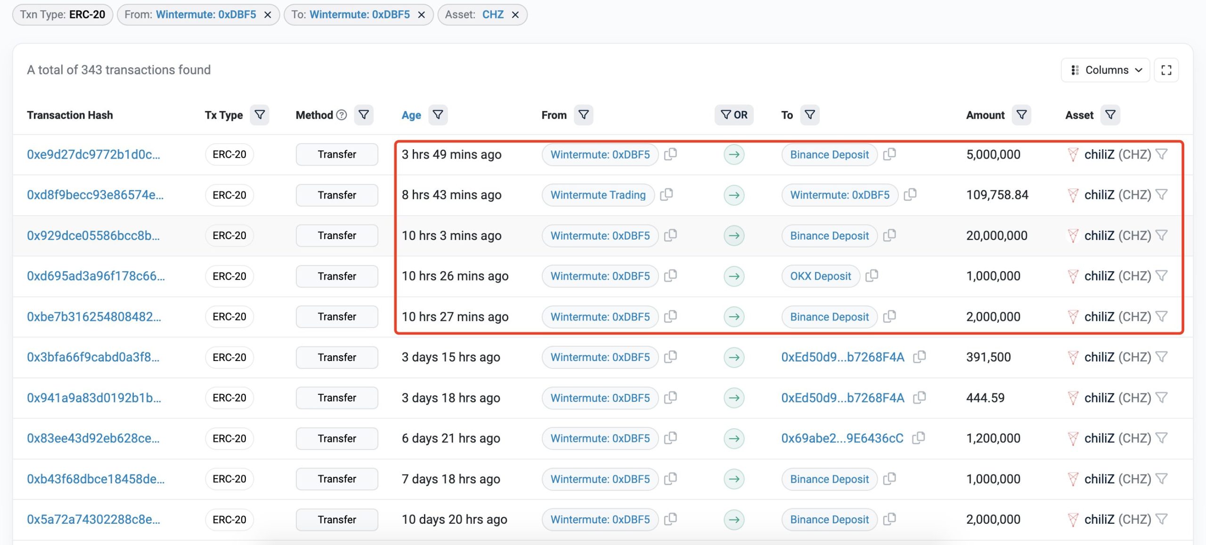Screen dimensions: 1206x545
Task: Remove the Asset CHZ filter chip
Action: 515,15
